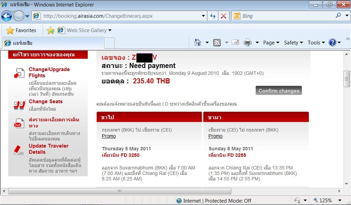Click the privacy report status bar icon
Viewport: 351px width, 205px height.
pos(297,200)
